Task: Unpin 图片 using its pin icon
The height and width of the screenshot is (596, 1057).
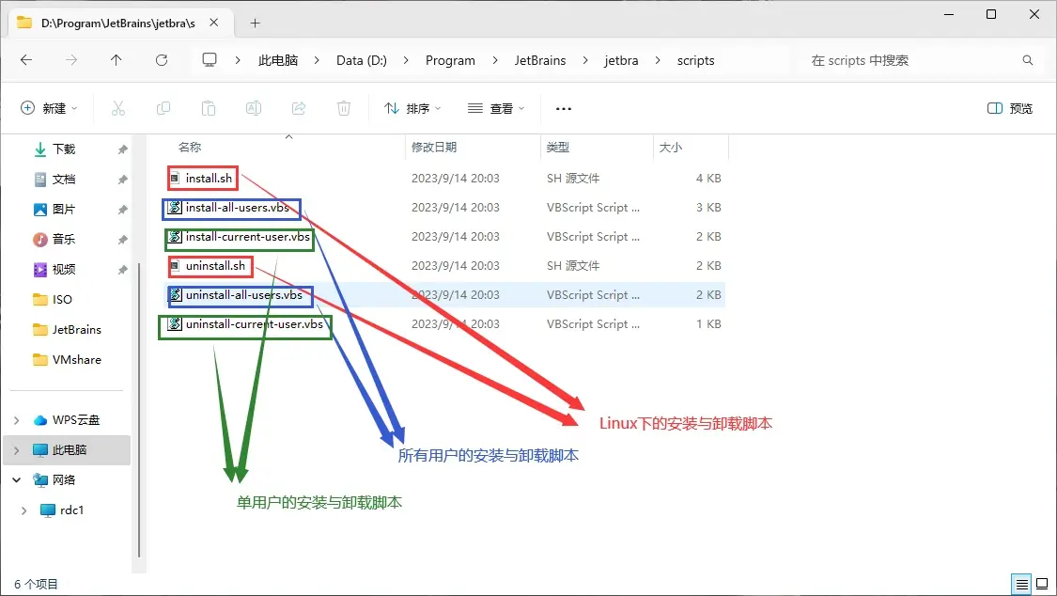Action: pos(122,210)
